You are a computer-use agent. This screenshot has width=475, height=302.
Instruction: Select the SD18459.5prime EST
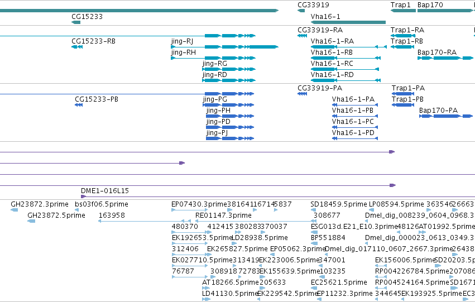[339, 204]
